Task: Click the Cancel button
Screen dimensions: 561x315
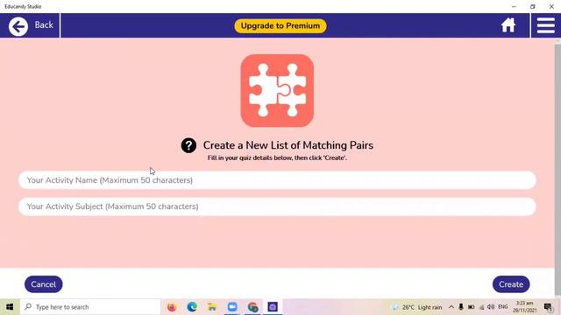Action: [43, 284]
